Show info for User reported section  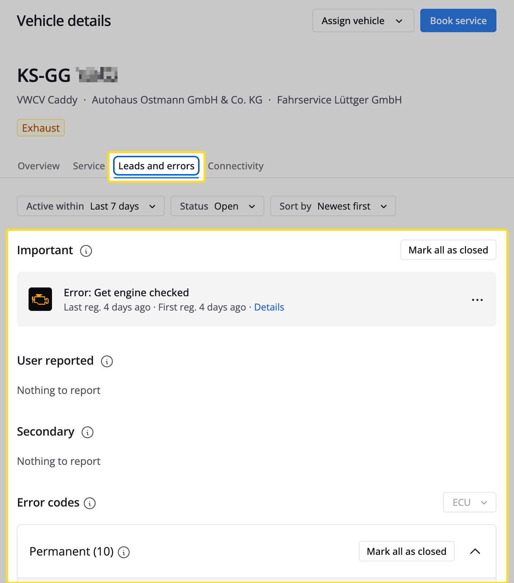(x=107, y=361)
